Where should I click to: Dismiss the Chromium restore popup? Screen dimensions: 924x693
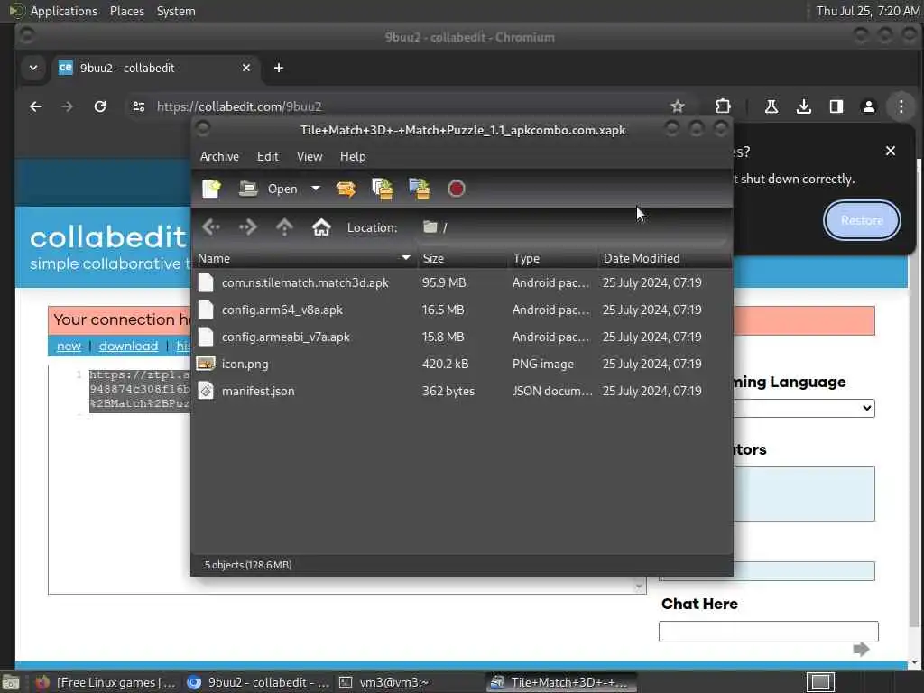(x=891, y=151)
